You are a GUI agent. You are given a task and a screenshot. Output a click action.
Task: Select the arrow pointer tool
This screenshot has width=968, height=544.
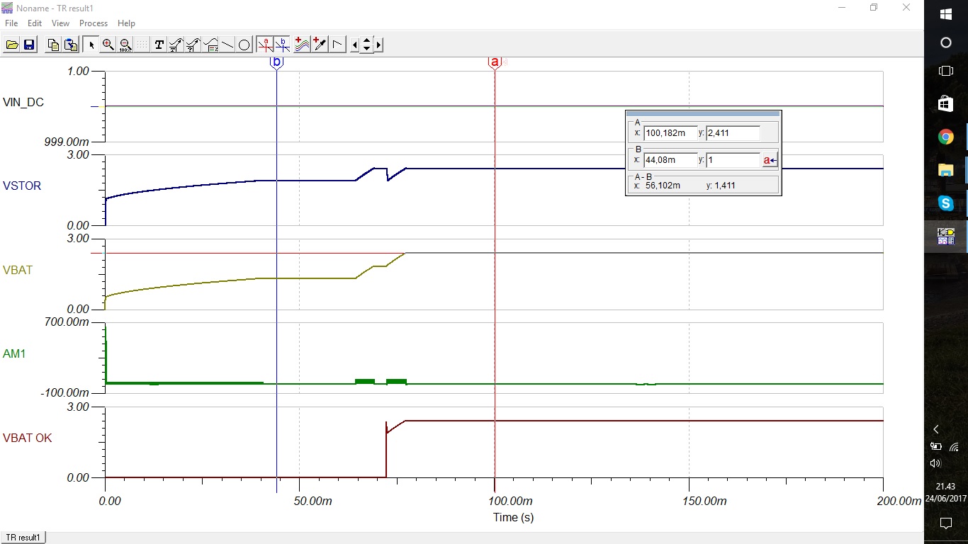coord(90,44)
